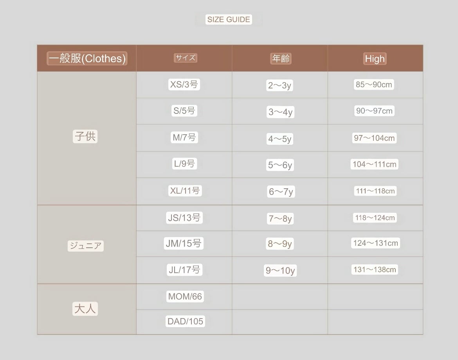The image size is (458, 360).
Task: Select the S/5号 size cell
Action: pyautogui.click(x=184, y=111)
